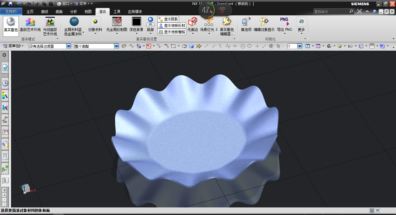This screenshot has width=396, height=215.
Task: Select the 真实着色 rendering mode
Action: 11,26
